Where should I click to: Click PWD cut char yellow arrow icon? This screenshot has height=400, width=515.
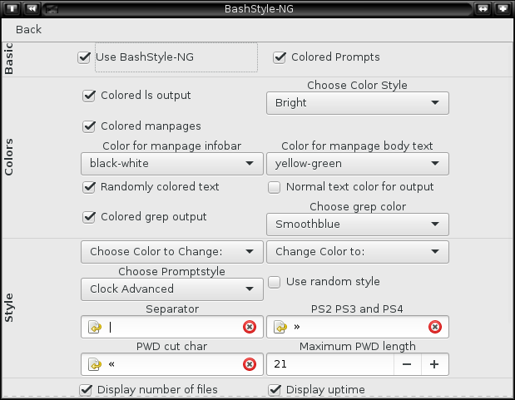(x=95, y=364)
